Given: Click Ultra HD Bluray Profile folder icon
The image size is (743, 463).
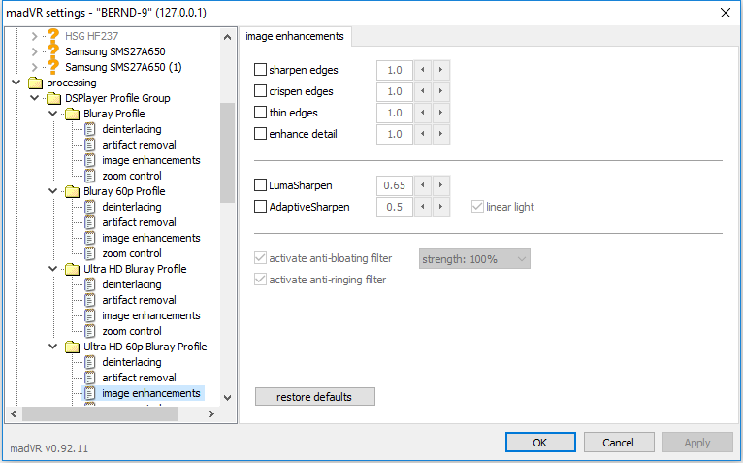Looking at the screenshot, I should point(73,270).
